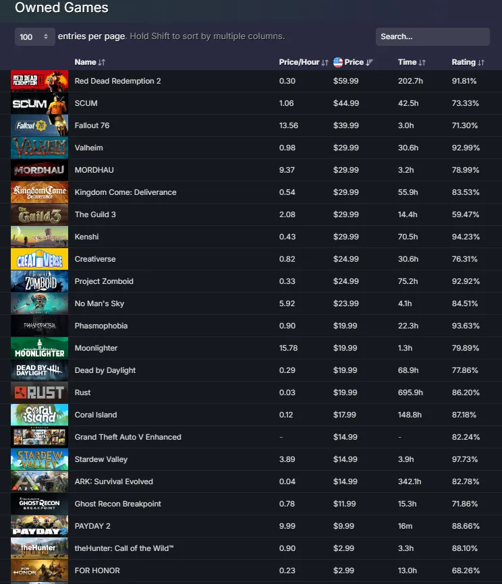Open the Coral Island name link
The width and height of the screenshot is (502, 584).
coord(96,415)
